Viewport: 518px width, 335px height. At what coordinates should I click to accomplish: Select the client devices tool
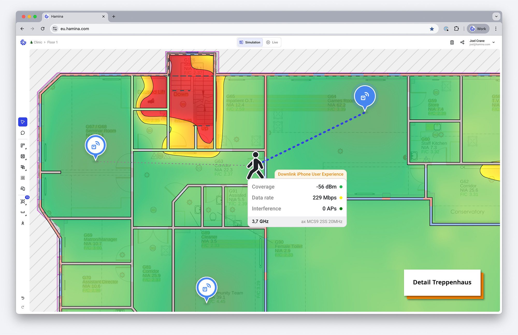[x=23, y=189]
